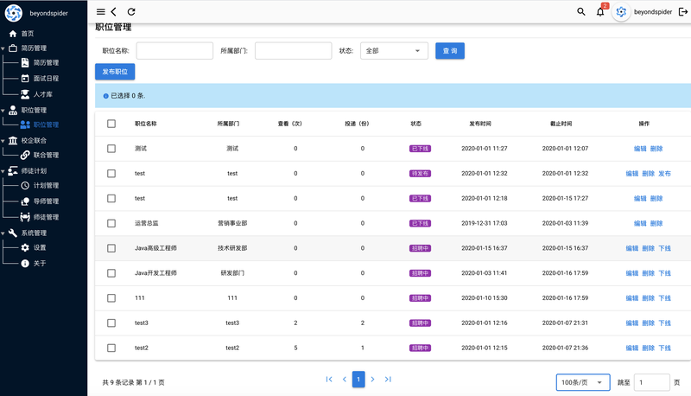Click the 发布职位 button
691x396 pixels.
(x=115, y=72)
